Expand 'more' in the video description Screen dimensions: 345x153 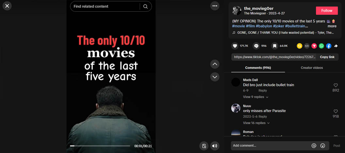332,26
